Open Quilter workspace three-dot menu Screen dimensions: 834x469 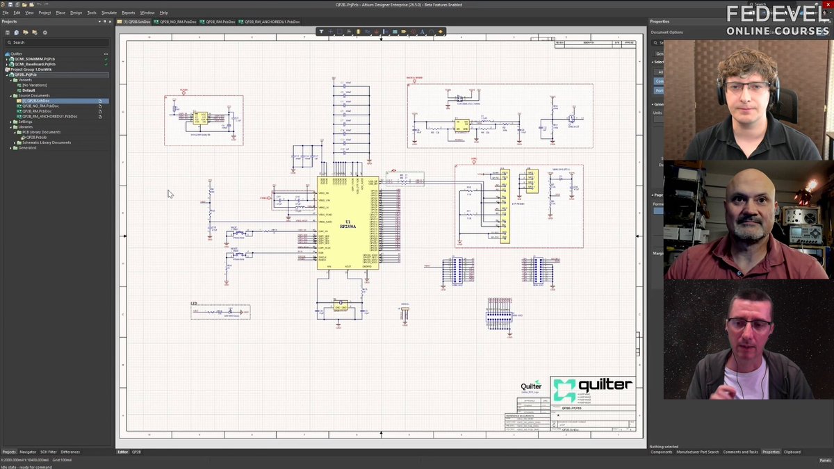click(106, 54)
